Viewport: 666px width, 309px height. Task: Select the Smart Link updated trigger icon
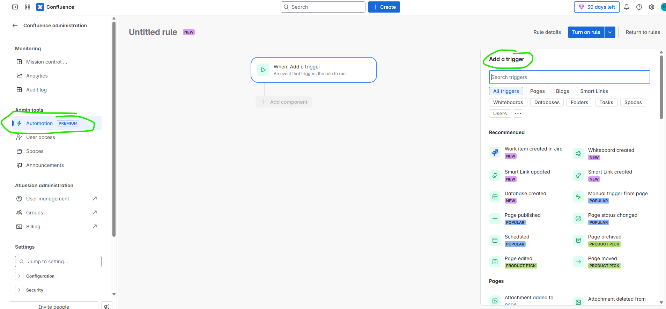click(x=495, y=175)
